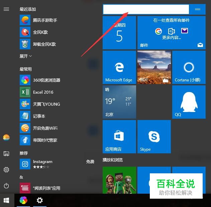Viewport: 211px width, 207px height.
Task: Launch the Skype tile
Action: pyautogui.click(x=154, y=137)
